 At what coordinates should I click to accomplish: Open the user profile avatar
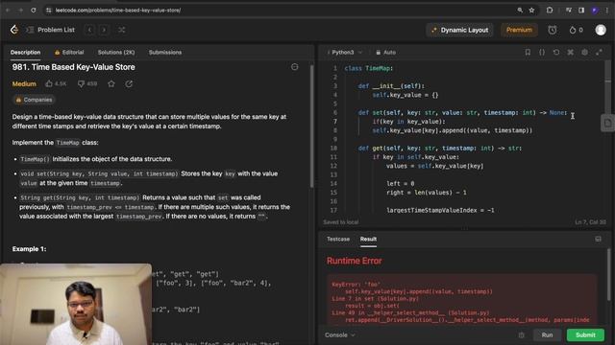click(x=601, y=30)
